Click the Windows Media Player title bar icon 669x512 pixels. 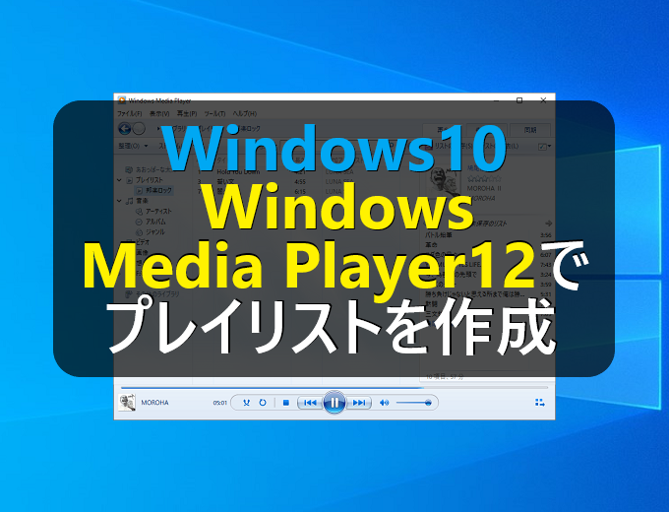pyautogui.click(x=122, y=100)
